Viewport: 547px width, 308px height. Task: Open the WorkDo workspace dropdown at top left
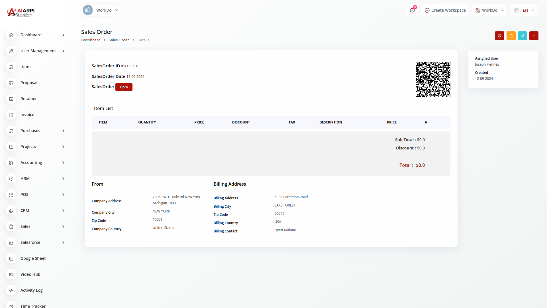101,10
